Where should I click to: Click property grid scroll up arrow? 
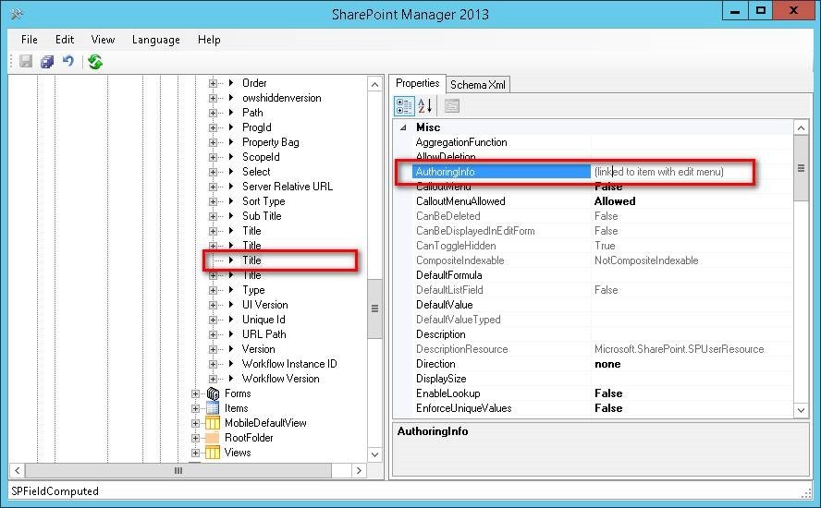(x=801, y=127)
